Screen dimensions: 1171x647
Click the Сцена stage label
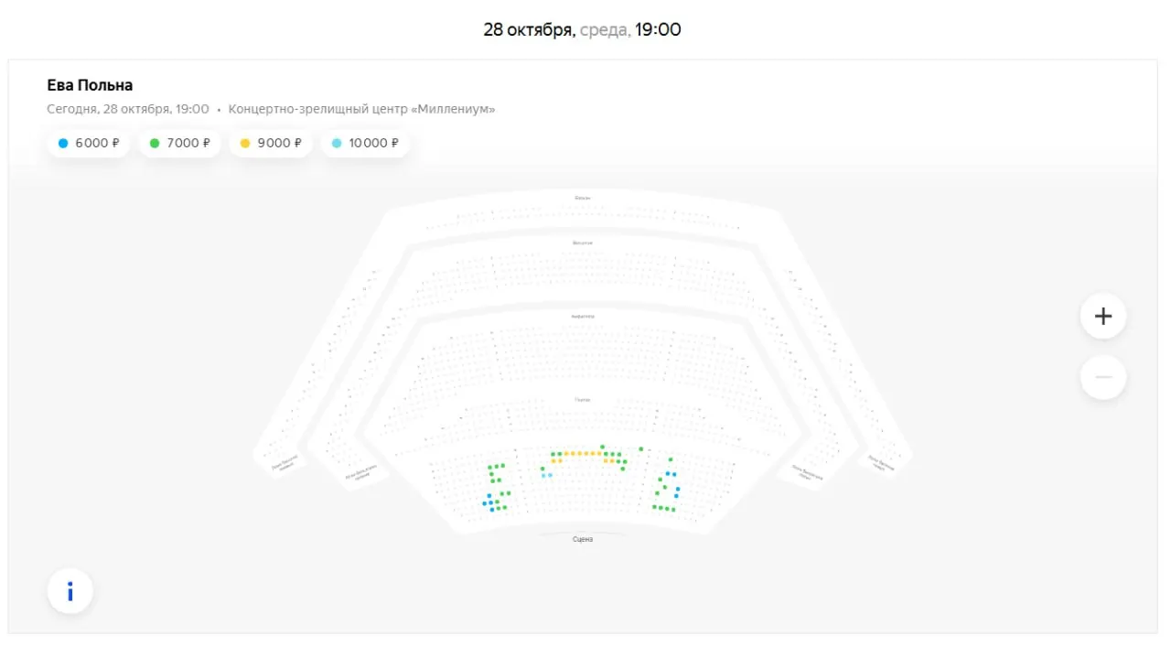click(583, 540)
